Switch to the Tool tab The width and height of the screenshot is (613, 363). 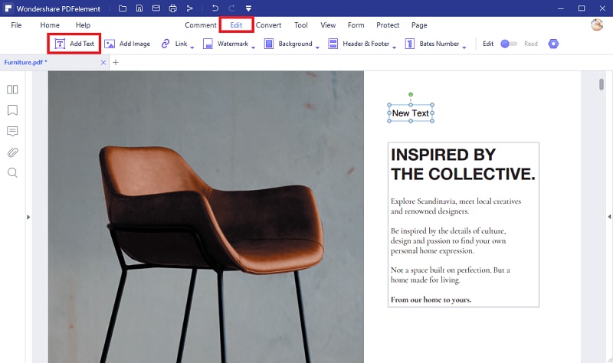click(300, 25)
